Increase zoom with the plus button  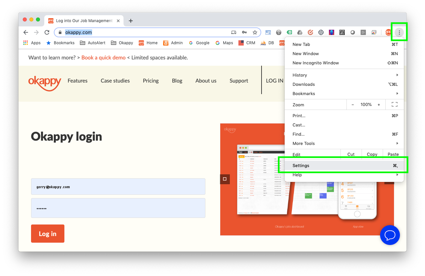click(379, 105)
